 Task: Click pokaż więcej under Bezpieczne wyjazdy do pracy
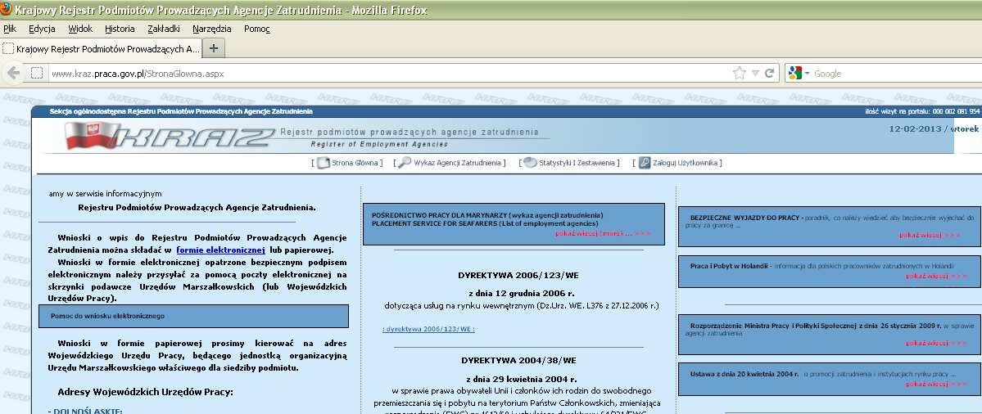point(930,235)
